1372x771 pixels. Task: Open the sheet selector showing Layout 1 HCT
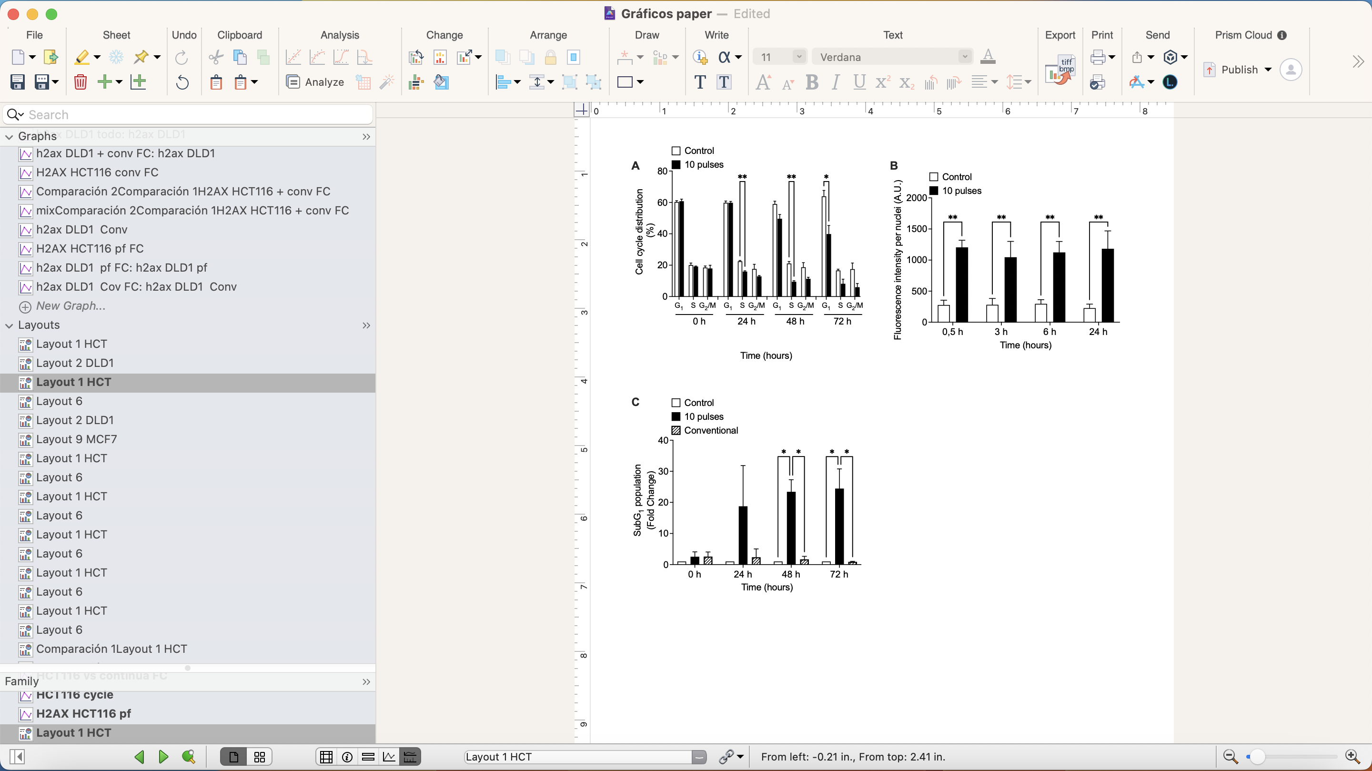pyautogui.click(x=585, y=757)
